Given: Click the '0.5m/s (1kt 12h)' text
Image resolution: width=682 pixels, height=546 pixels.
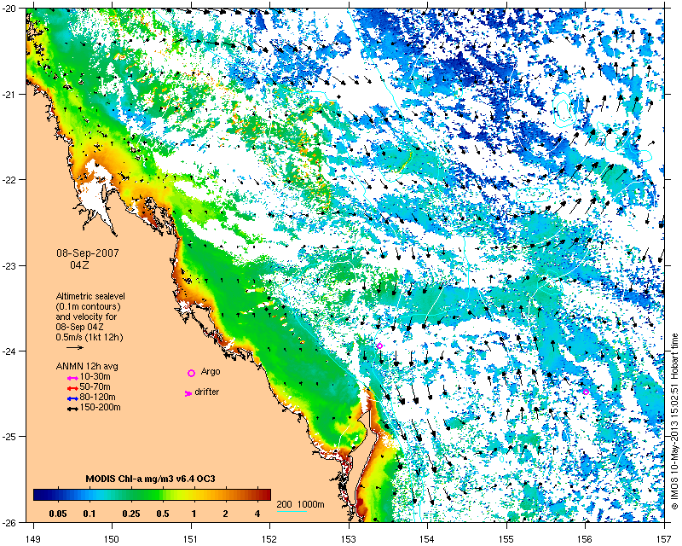Looking at the screenshot, I should (90, 337).
